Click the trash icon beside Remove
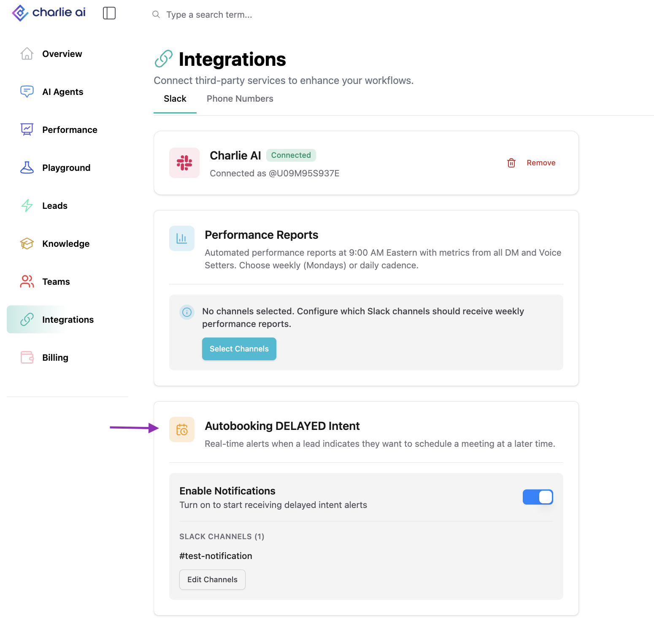Screen dimensions: 654x632 click(511, 163)
